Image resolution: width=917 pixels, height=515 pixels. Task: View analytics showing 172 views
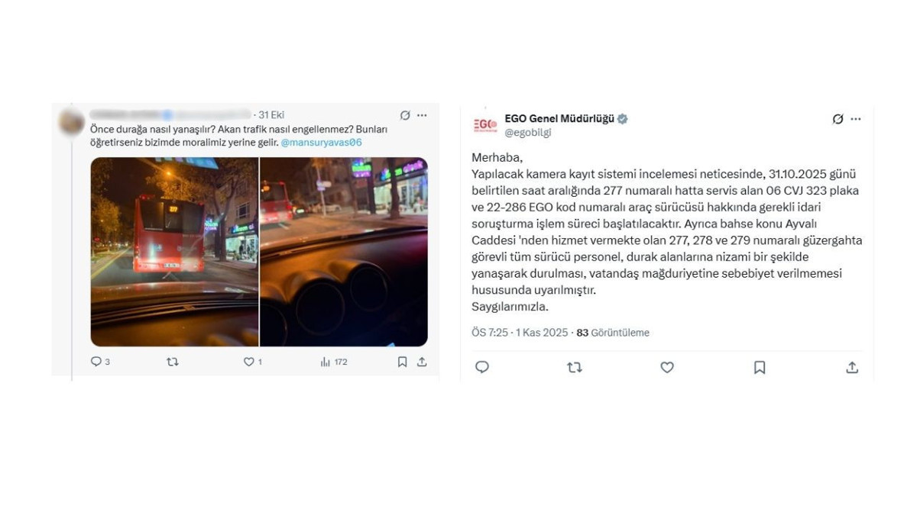point(334,362)
